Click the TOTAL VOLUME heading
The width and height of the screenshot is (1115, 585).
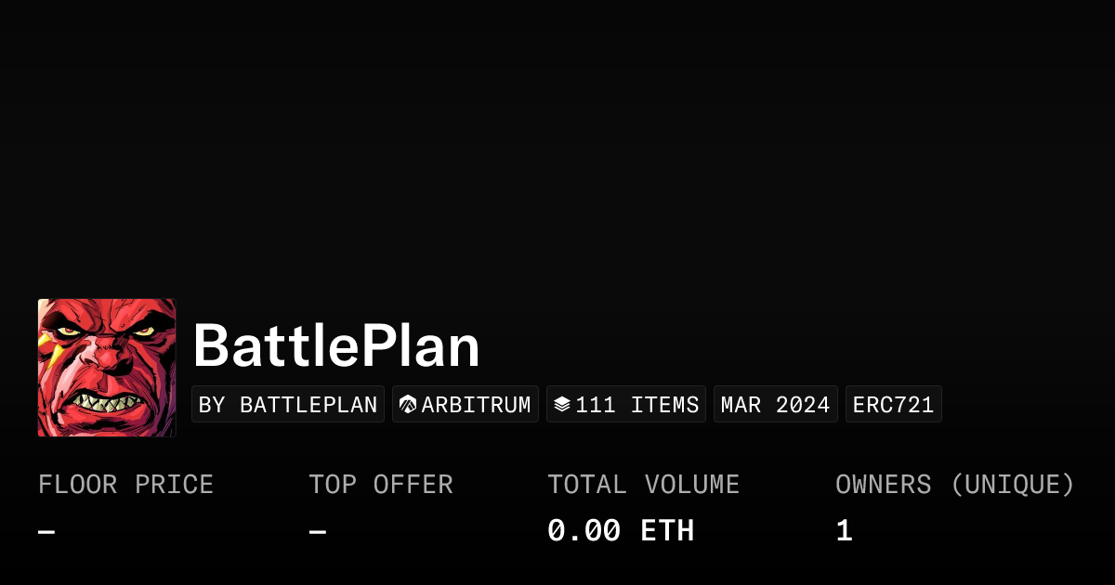point(644,485)
